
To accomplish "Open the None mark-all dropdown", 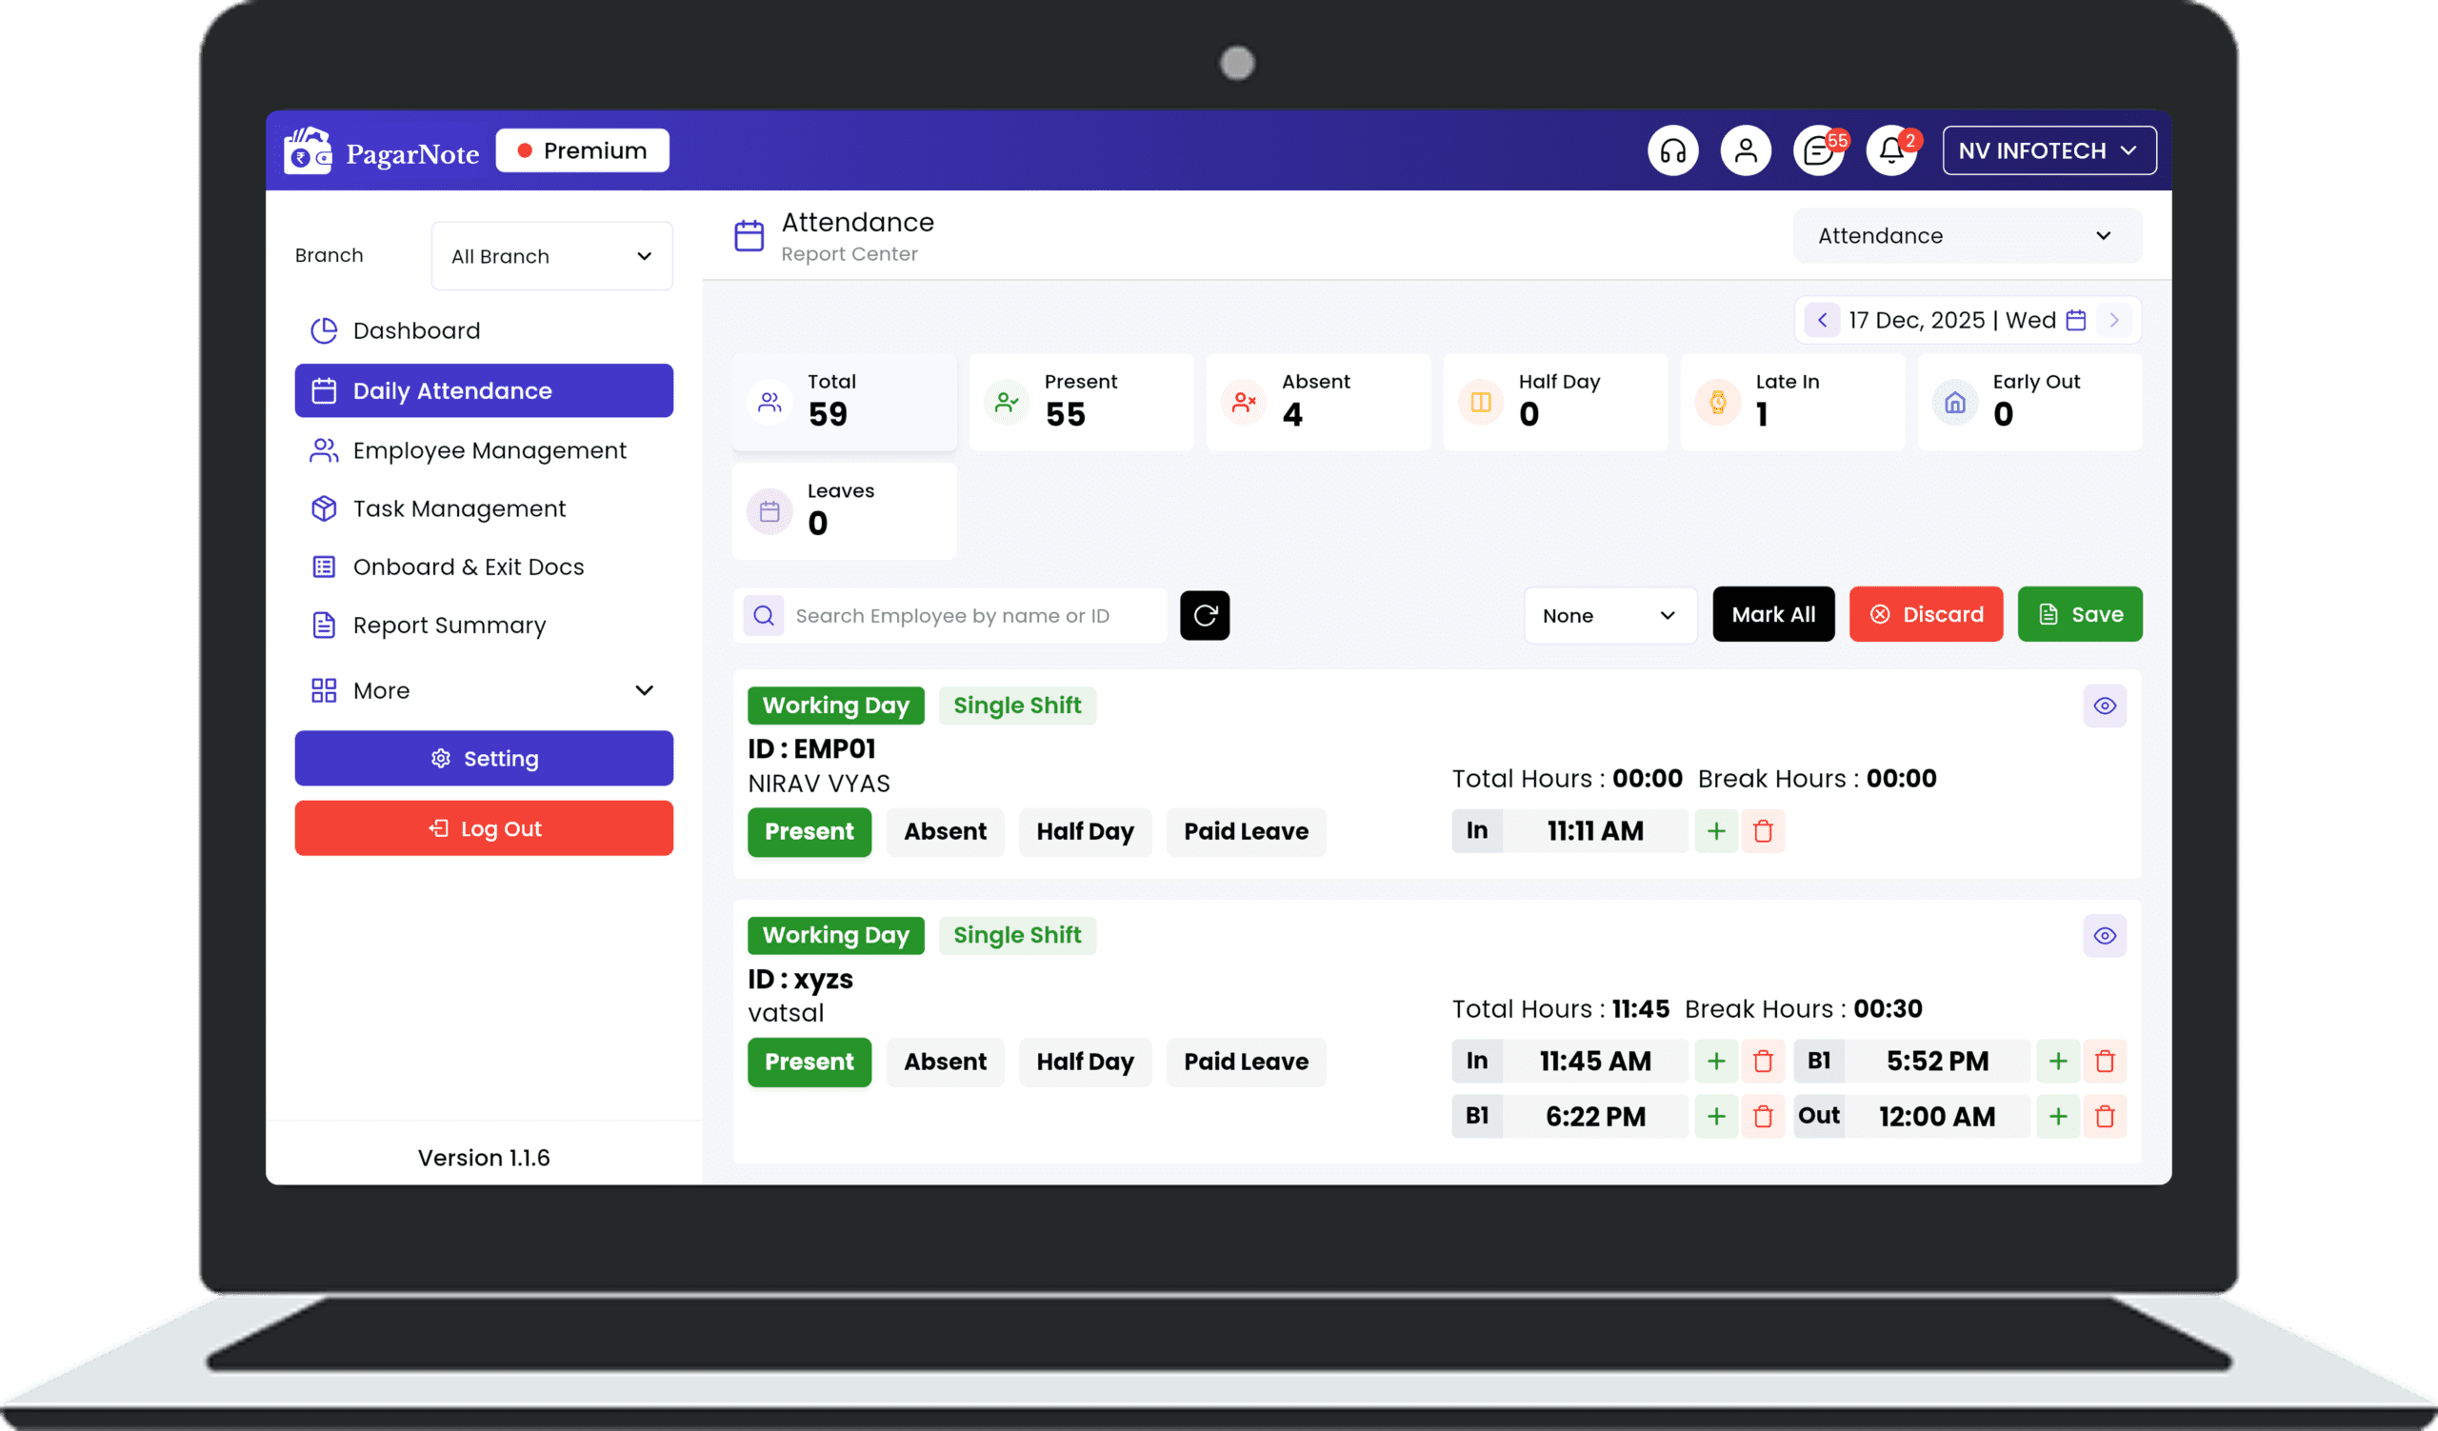I will pyautogui.click(x=1609, y=615).
